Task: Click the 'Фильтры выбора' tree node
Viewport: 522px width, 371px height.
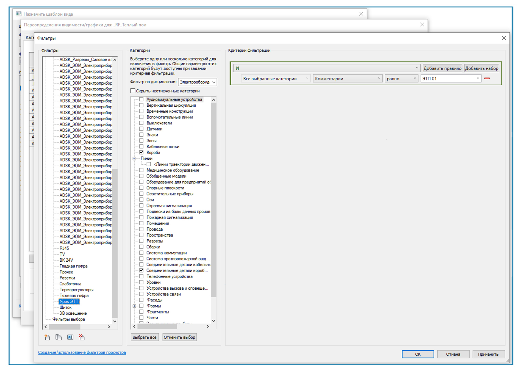Action: (69, 319)
